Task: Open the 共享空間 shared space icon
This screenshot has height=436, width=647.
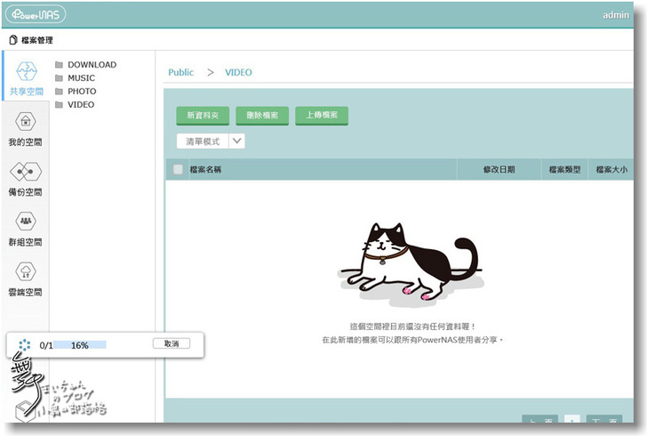Action: (x=26, y=71)
